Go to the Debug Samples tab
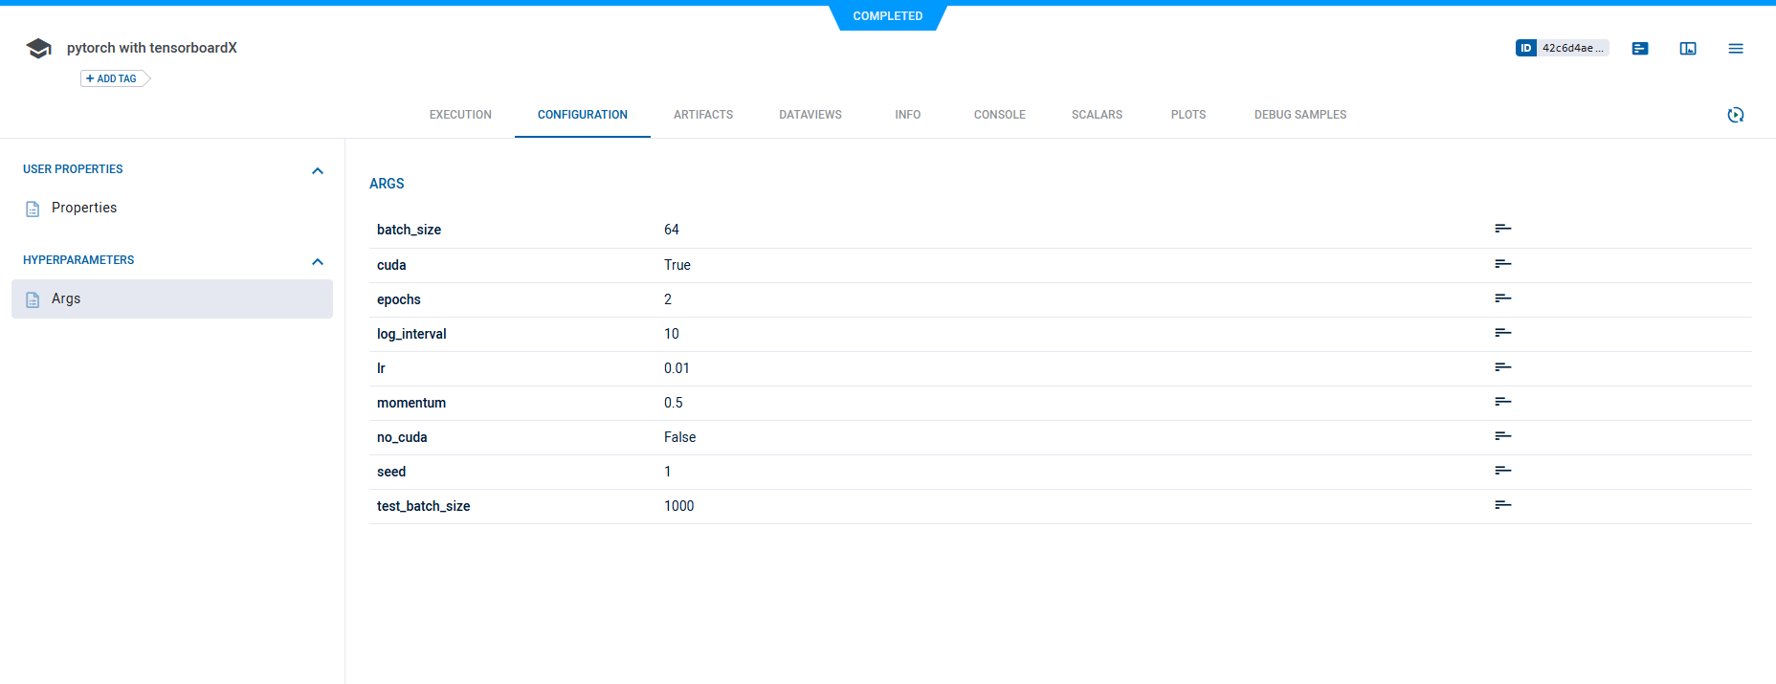The width and height of the screenshot is (1776, 684). (1299, 115)
